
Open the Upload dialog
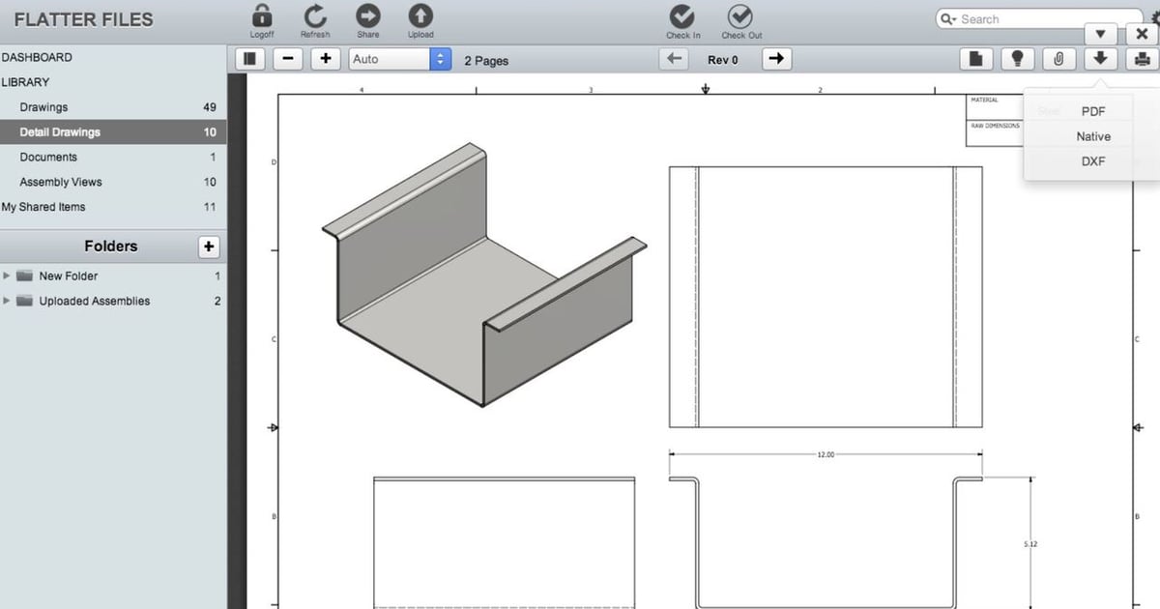[x=420, y=16]
